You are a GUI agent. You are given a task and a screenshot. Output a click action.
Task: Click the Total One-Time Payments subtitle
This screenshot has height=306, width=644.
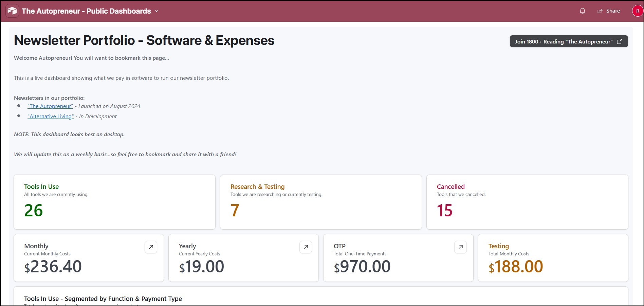tap(360, 254)
